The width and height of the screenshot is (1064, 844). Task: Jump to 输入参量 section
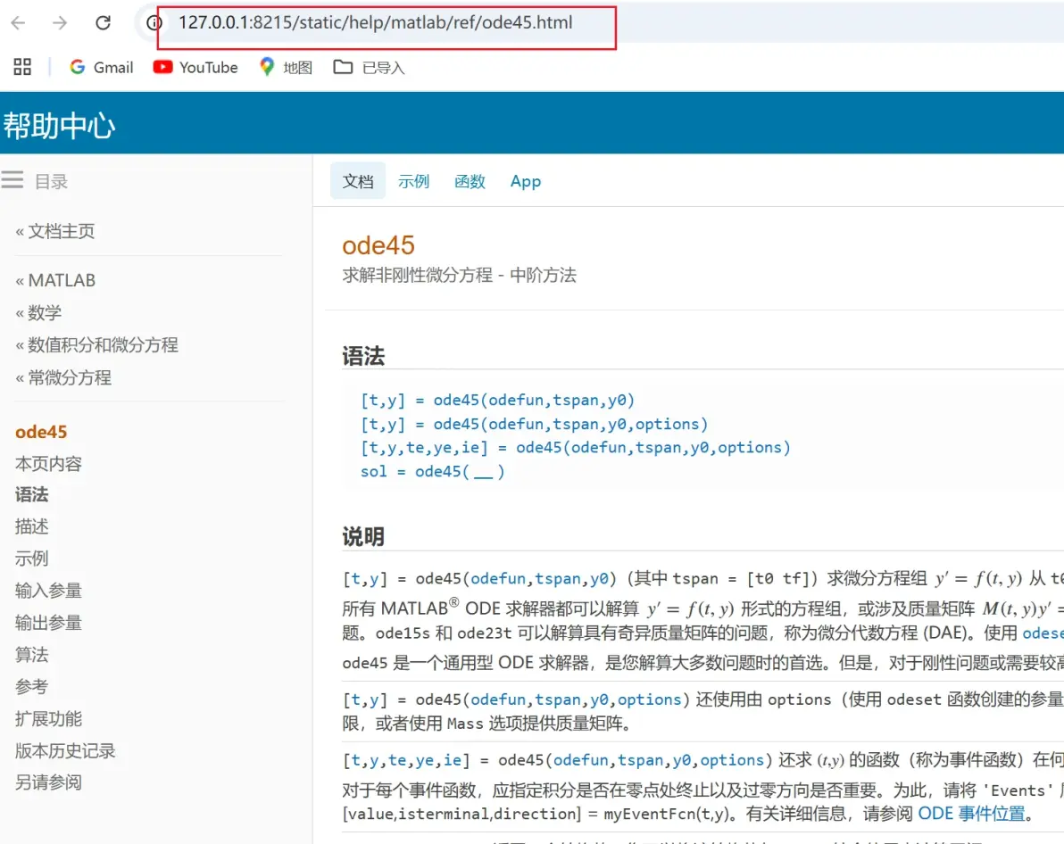coord(48,591)
